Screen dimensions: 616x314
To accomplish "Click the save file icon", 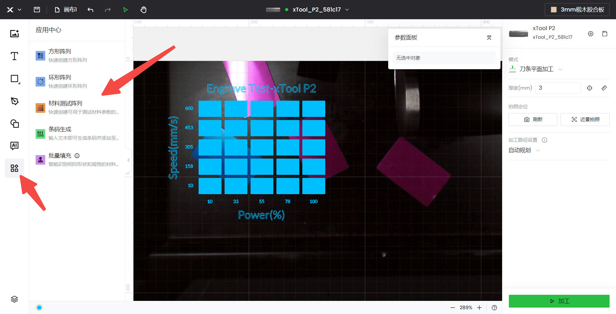I will click(x=37, y=10).
